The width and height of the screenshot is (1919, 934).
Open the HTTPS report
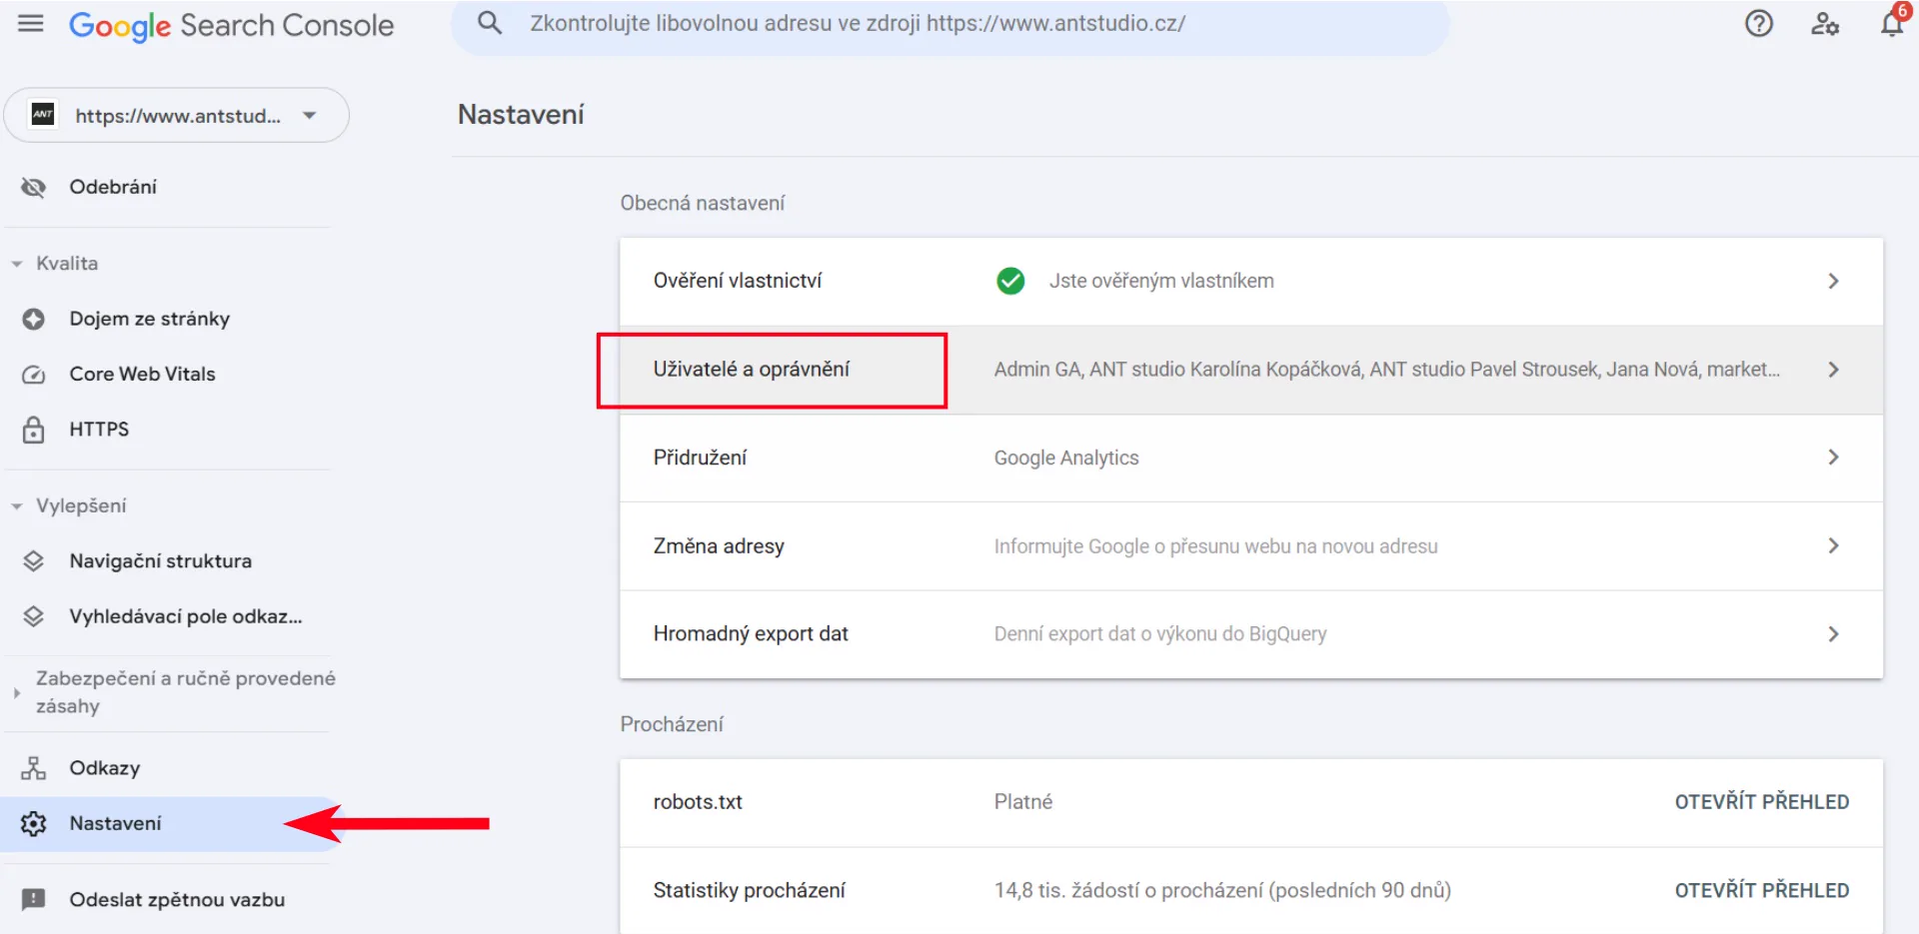tap(99, 429)
